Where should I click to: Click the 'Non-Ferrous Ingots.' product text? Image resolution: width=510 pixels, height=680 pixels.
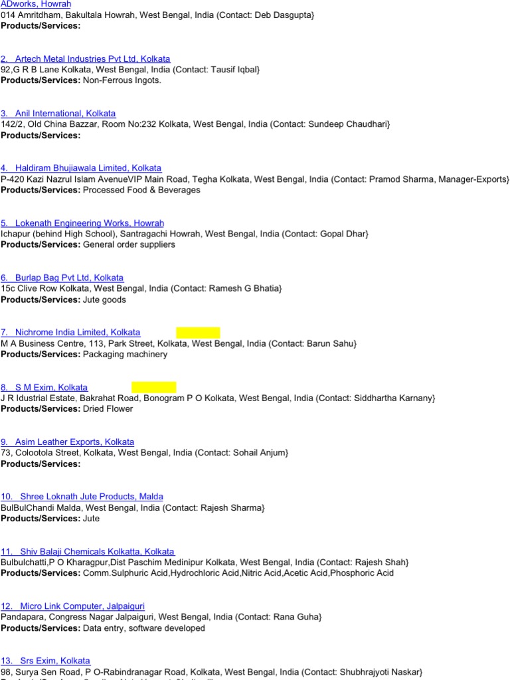pyautogui.click(x=122, y=80)
